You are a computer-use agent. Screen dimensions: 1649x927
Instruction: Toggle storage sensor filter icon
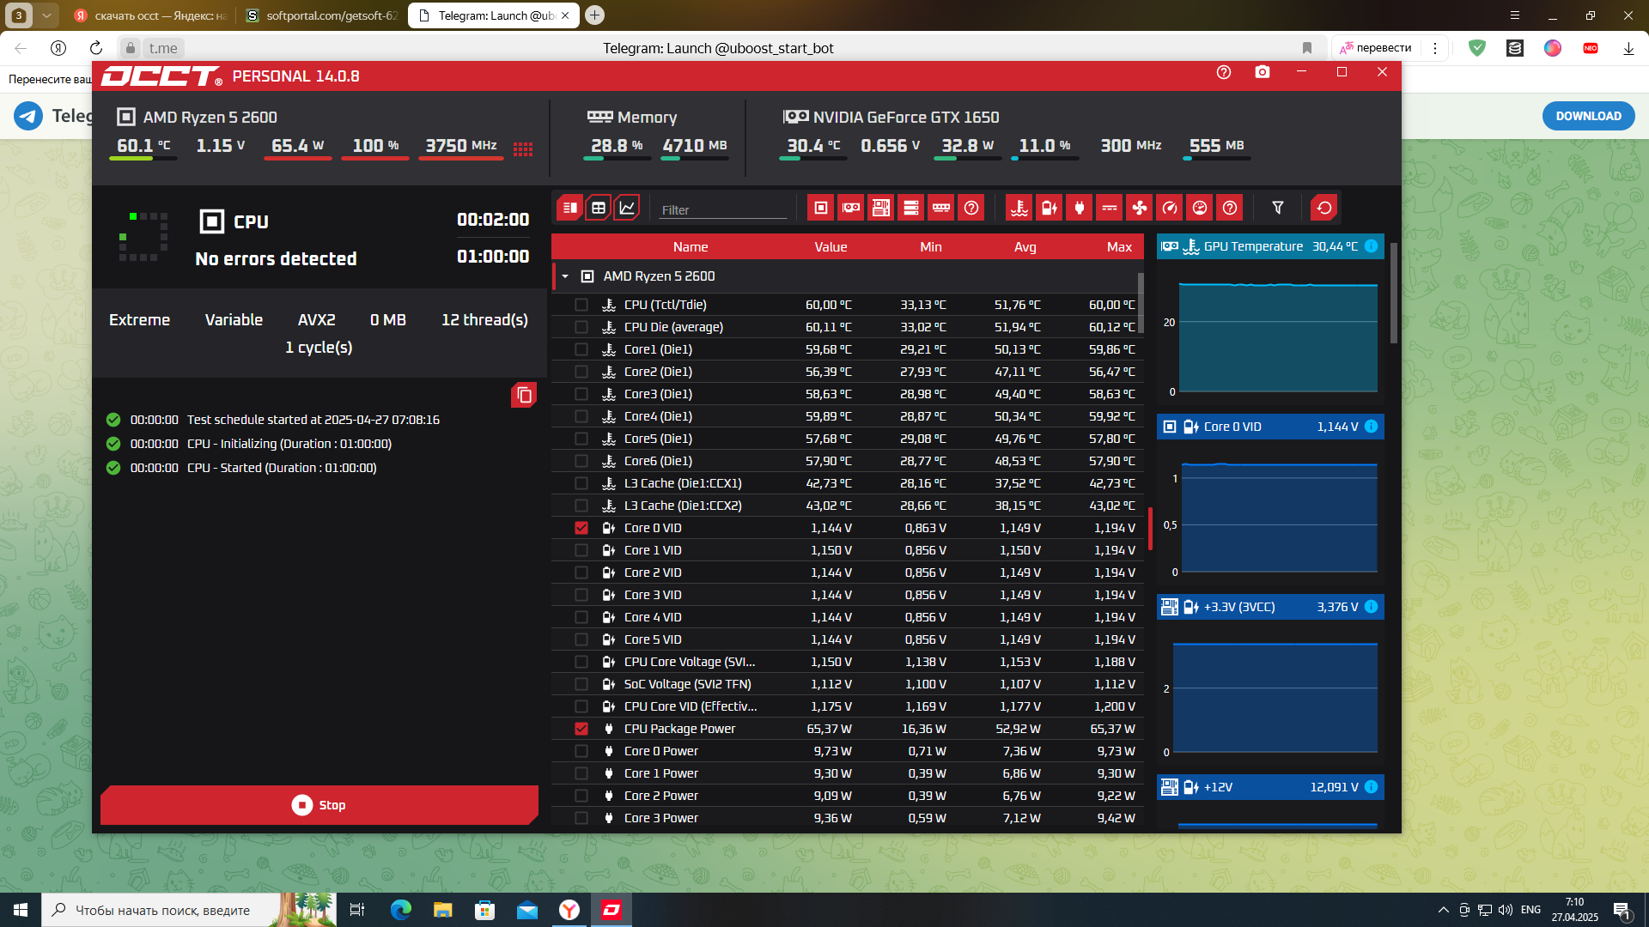pyautogui.click(x=911, y=208)
